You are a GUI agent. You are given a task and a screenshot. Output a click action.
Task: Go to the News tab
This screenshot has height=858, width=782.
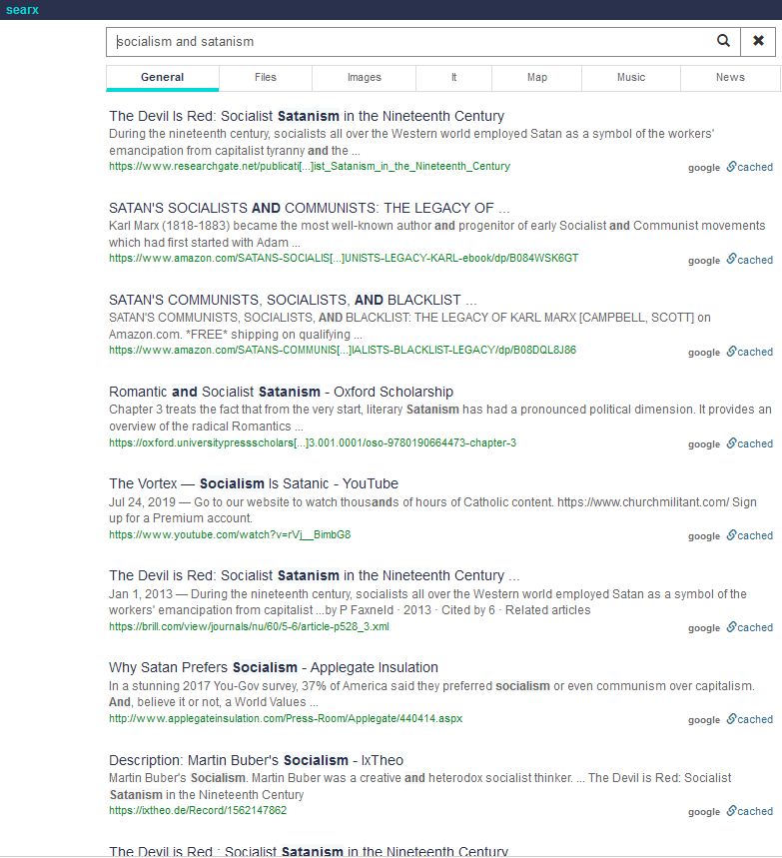click(729, 77)
